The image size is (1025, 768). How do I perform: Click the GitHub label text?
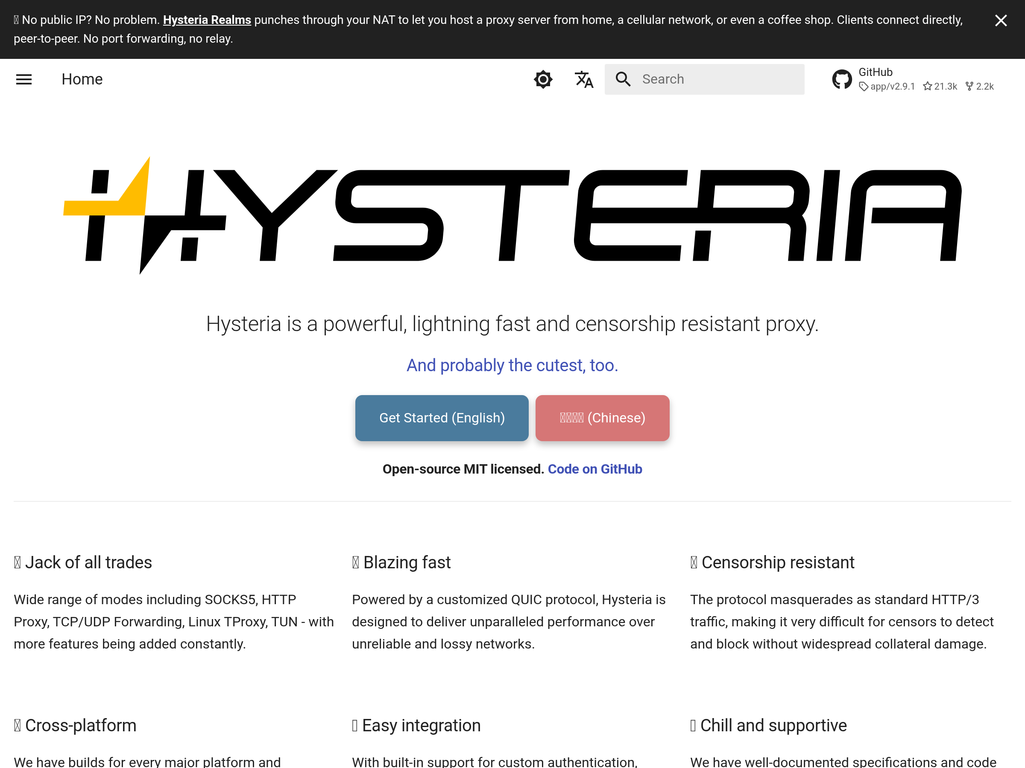click(876, 72)
